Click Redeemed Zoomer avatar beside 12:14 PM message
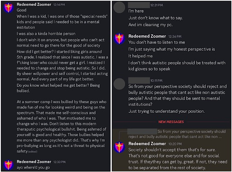Viewport: 232px width, 172px height. (9, 8)
